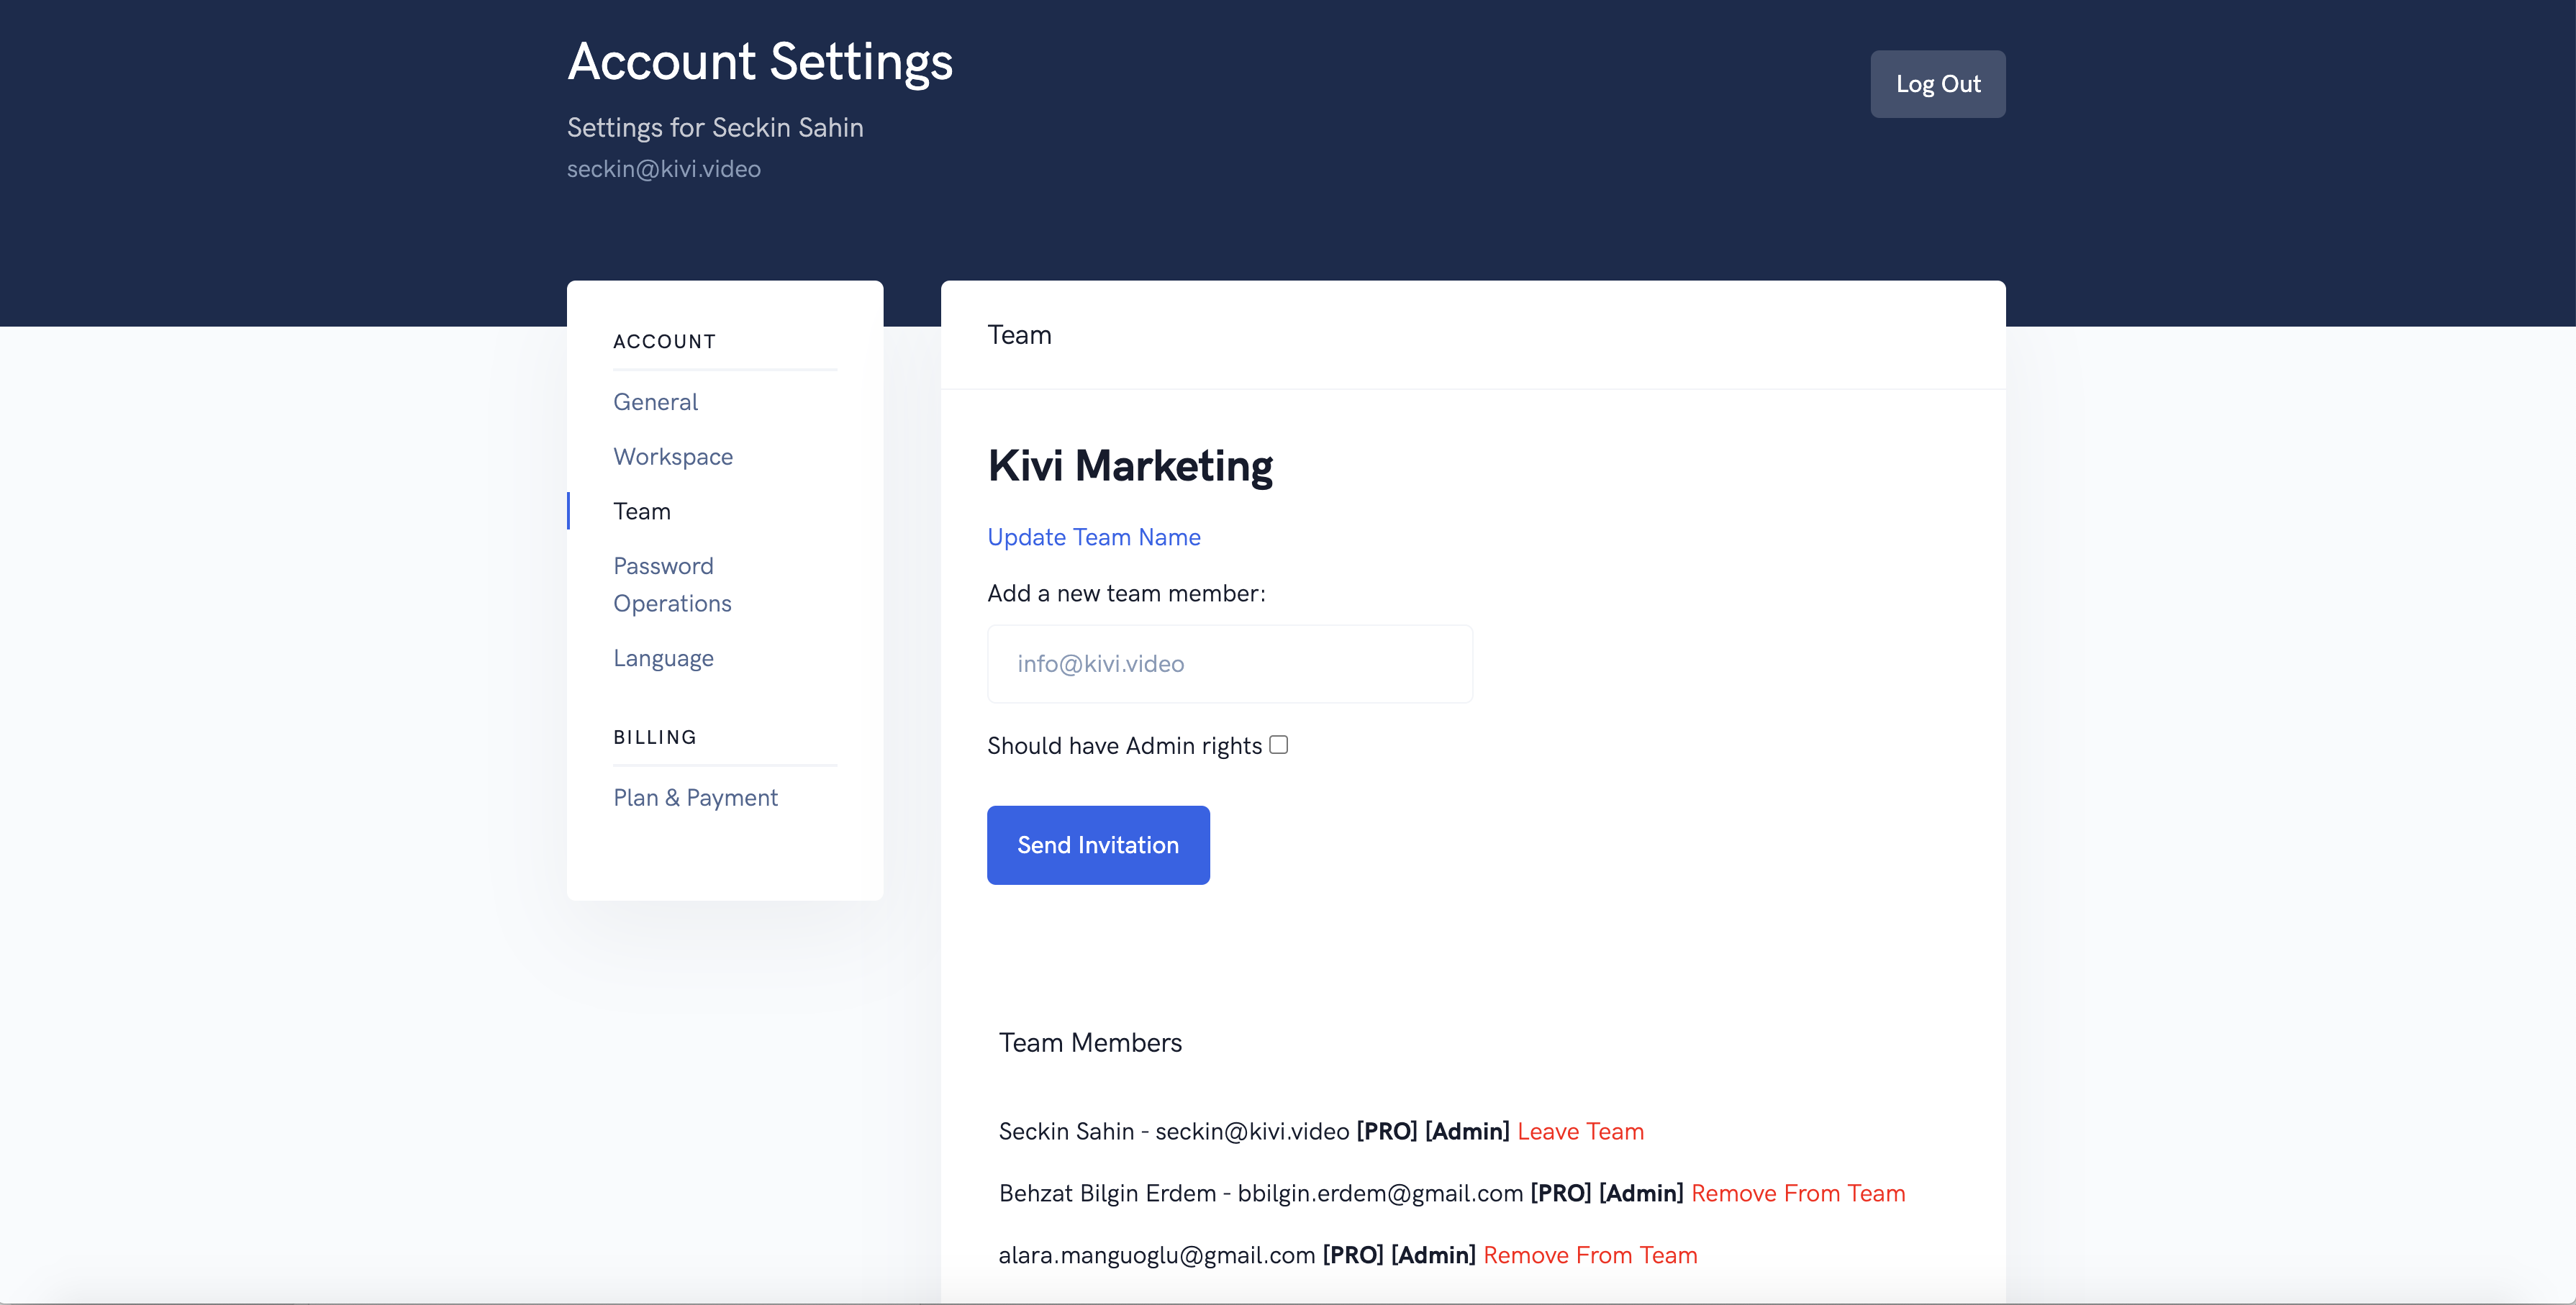Go to Workspace settings
This screenshot has width=2576, height=1305.
click(x=672, y=457)
